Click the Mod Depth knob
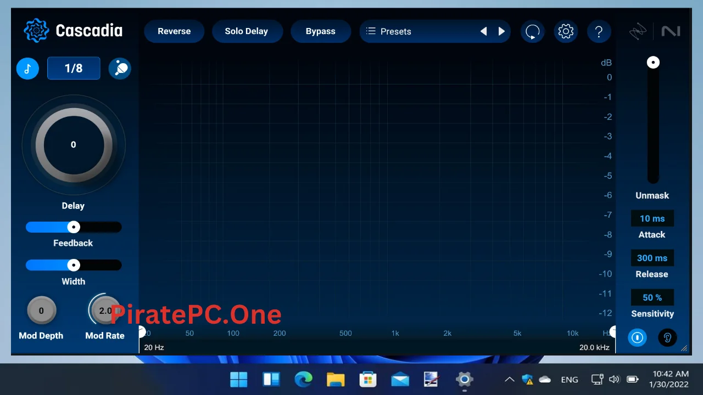The image size is (703, 395). point(42,311)
